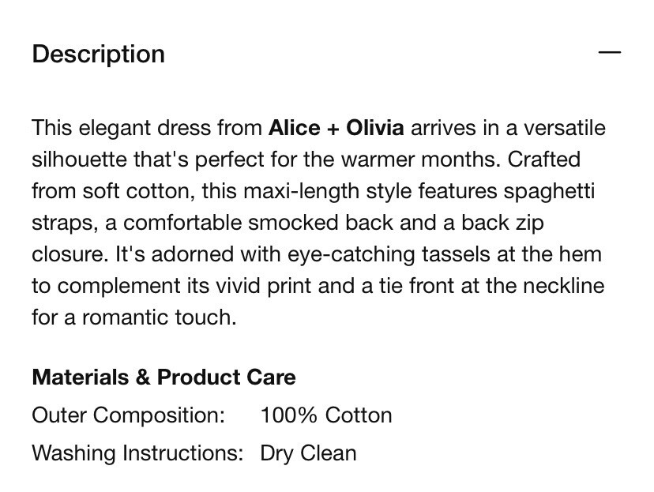Select the Outer Composition label
This screenshot has width=654, height=492.
pyautogui.click(x=129, y=415)
